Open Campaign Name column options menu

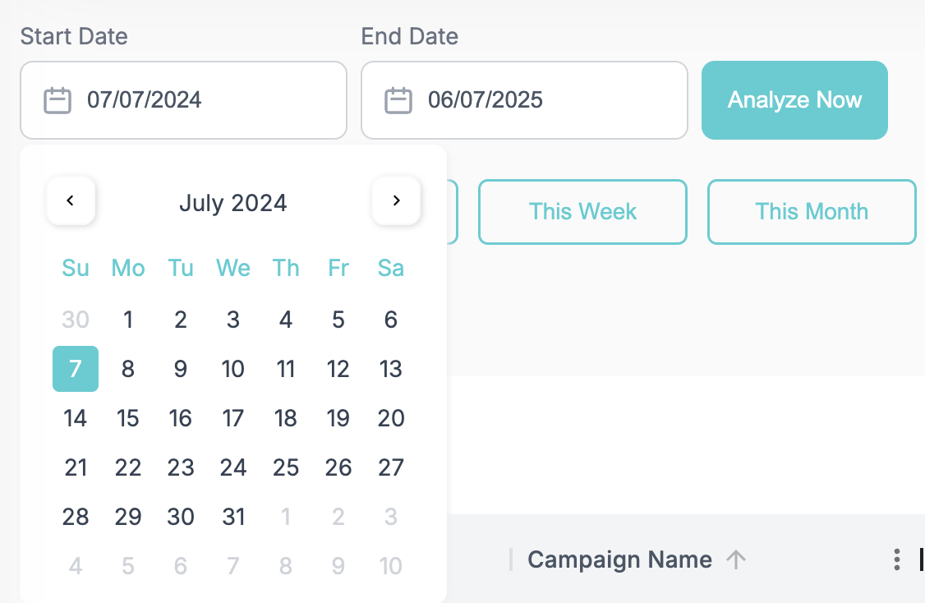coord(897,559)
